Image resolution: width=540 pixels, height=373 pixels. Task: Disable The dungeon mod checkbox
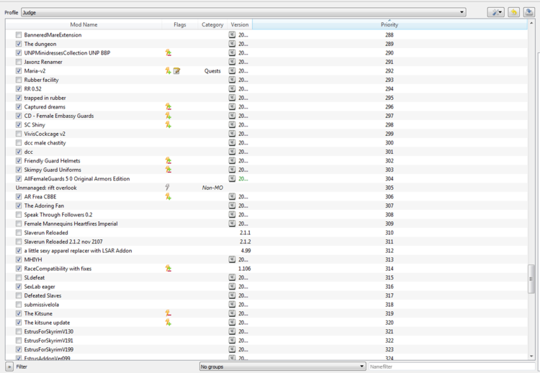[x=19, y=44]
